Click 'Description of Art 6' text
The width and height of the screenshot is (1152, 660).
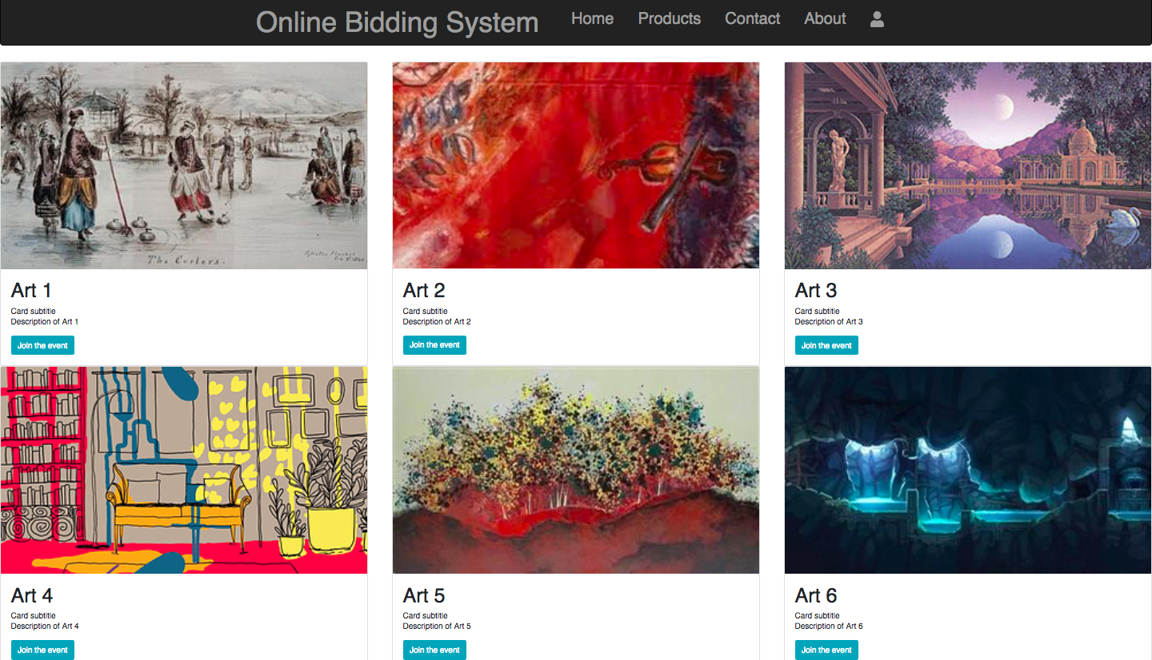[x=829, y=626]
